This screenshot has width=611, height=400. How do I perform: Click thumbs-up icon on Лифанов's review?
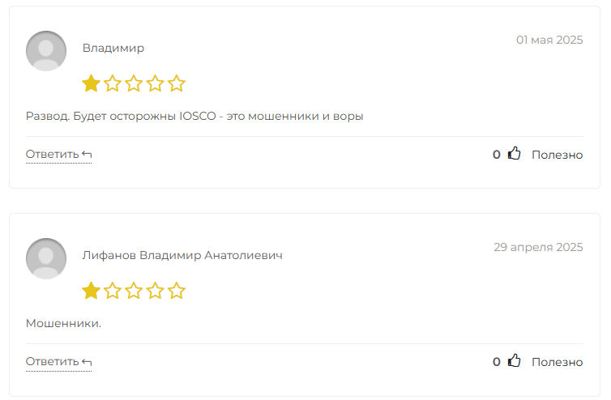(x=514, y=360)
